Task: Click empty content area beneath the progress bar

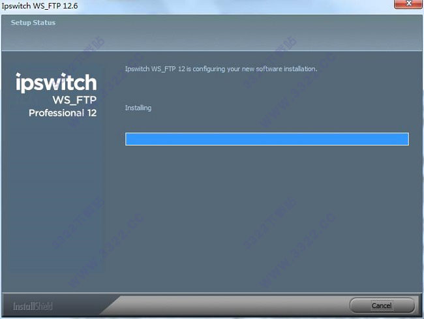Action: [266, 217]
